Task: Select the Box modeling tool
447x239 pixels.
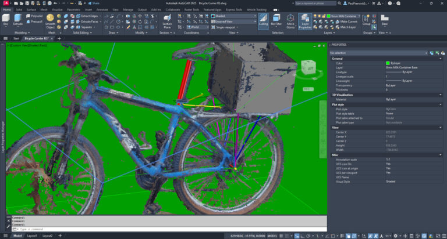Action: point(6,20)
